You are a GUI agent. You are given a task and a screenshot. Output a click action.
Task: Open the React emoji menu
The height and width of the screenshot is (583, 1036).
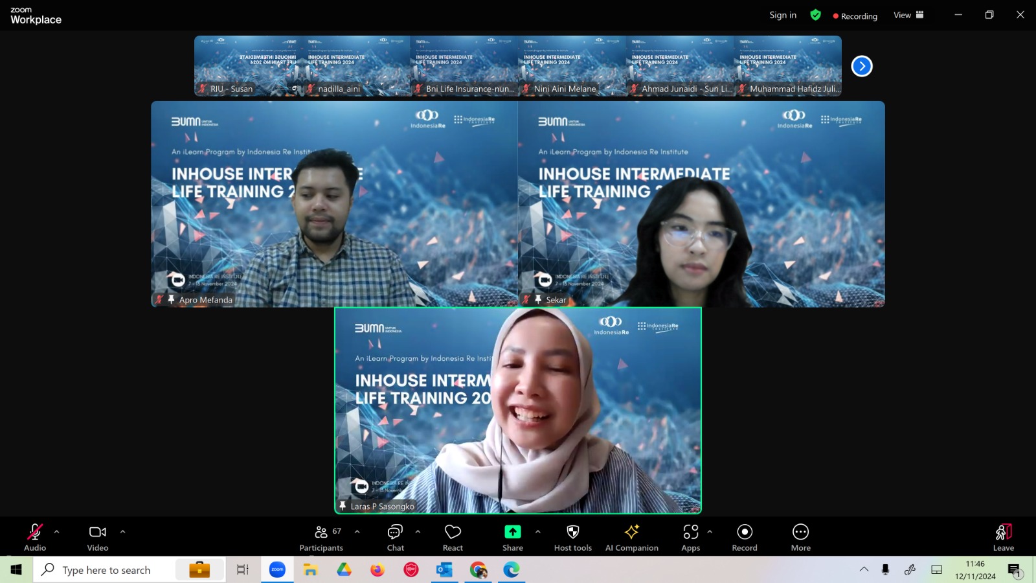pos(453,538)
